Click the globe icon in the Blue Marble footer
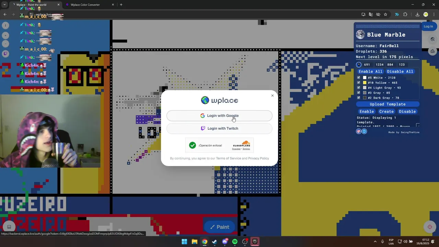439x247 pixels. pyautogui.click(x=364, y=131)
